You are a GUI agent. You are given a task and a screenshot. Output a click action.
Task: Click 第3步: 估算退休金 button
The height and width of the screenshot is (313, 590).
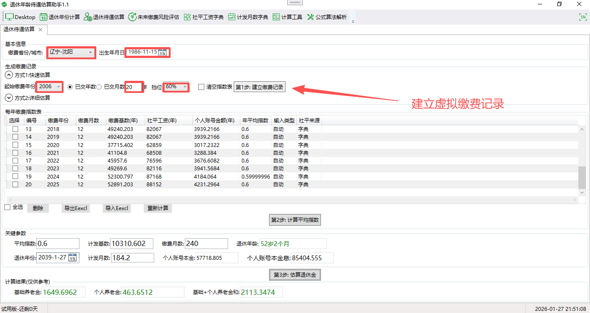click(x=295, y=275)
